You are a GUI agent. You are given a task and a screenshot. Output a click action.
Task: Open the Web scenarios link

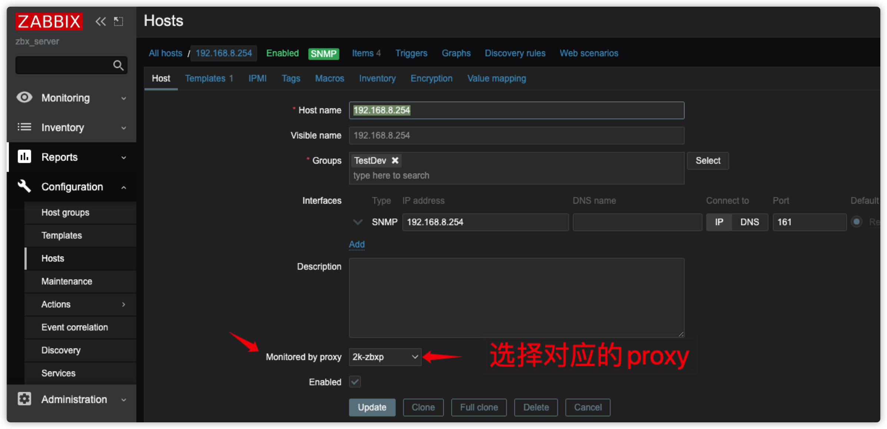(x=589, y=53)
